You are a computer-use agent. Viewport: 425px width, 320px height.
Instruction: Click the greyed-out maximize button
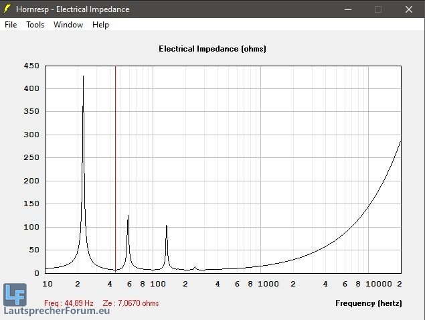coord(378,9)
